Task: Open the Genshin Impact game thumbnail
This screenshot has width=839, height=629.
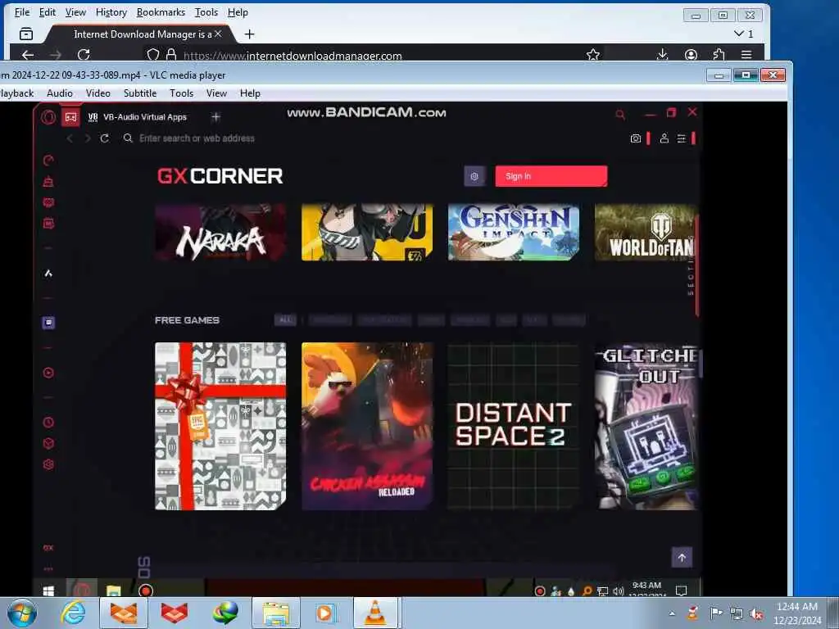Action: [x=514, y=232]
